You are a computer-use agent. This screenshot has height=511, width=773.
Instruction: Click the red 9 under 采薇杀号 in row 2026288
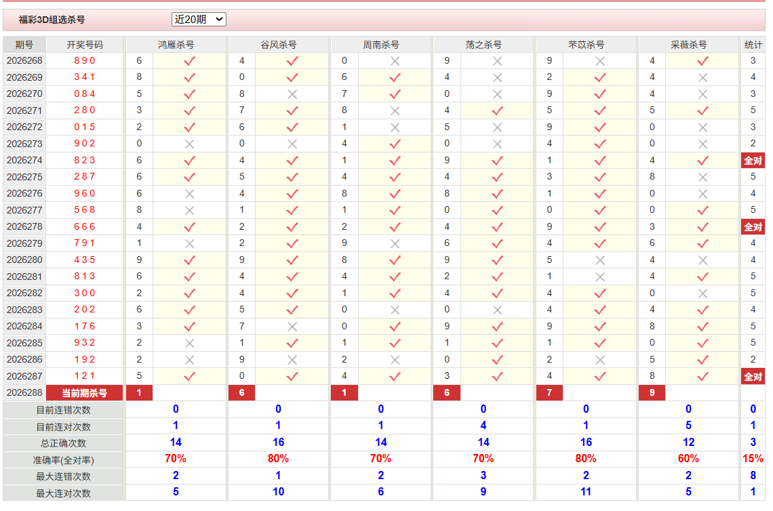(652, 392)
